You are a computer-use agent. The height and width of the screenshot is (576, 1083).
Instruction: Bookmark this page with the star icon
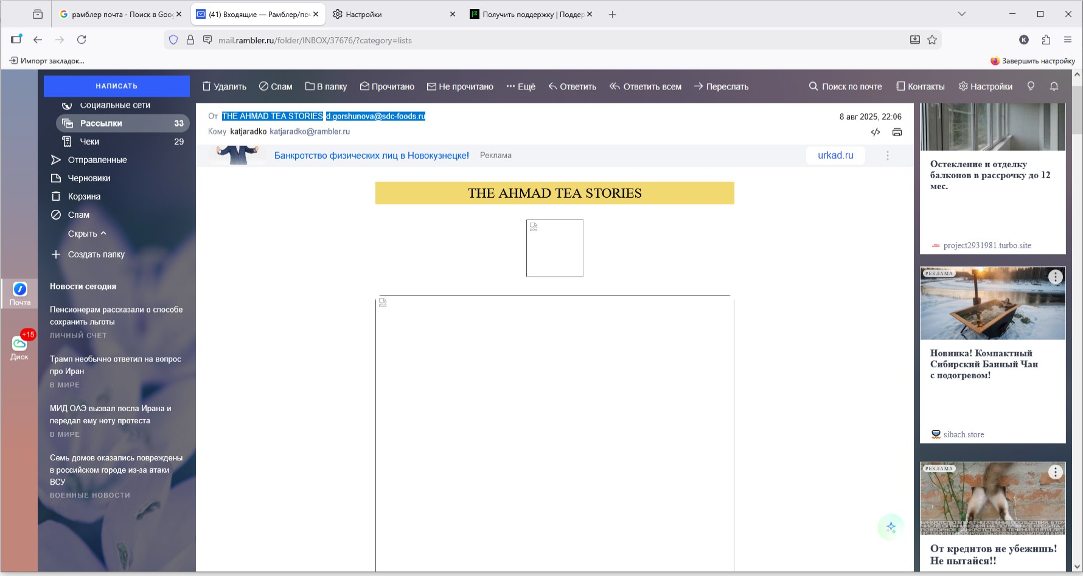[x=932, y=40]
